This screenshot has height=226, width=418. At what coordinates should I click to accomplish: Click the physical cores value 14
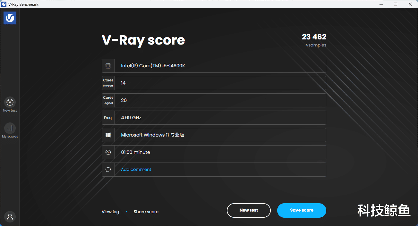coord(123,83)
